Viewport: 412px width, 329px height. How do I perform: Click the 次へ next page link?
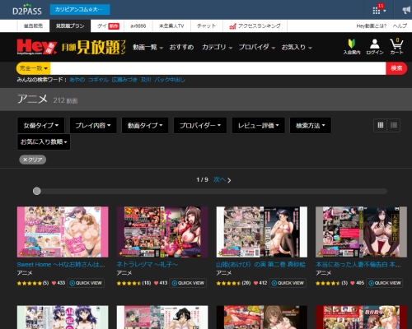pyautogui.click(x=219, y=180)
